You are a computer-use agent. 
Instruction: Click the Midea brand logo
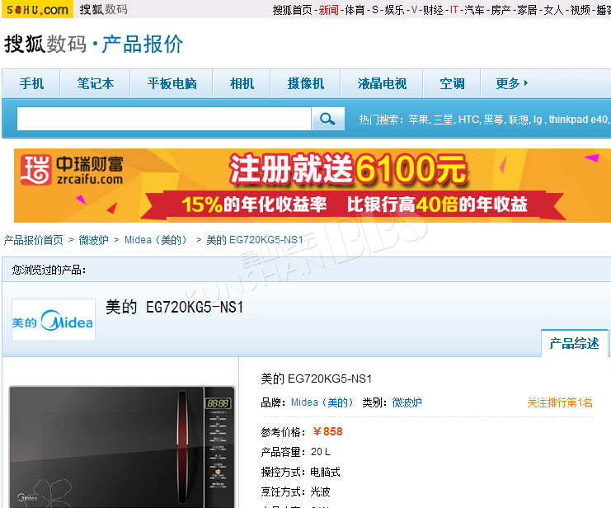click(x=54, y=320)
